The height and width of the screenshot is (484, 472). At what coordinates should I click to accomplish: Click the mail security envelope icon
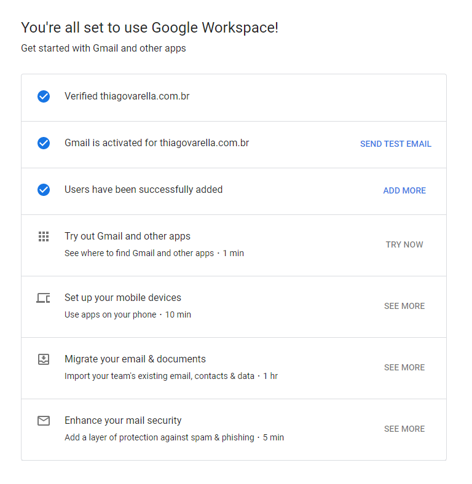point(43,421)
